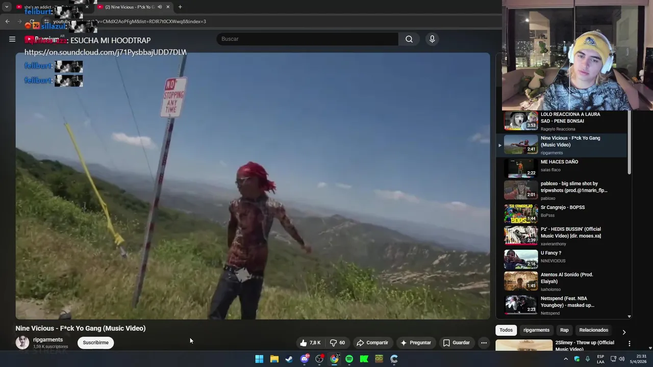This screenshot has width=653, height=367.
Task: Open Windows Start menu
Action: [259, 359]
